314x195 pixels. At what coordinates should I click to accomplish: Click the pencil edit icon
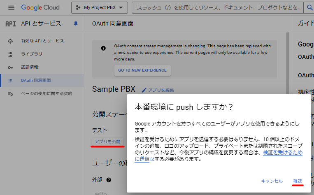144,90
